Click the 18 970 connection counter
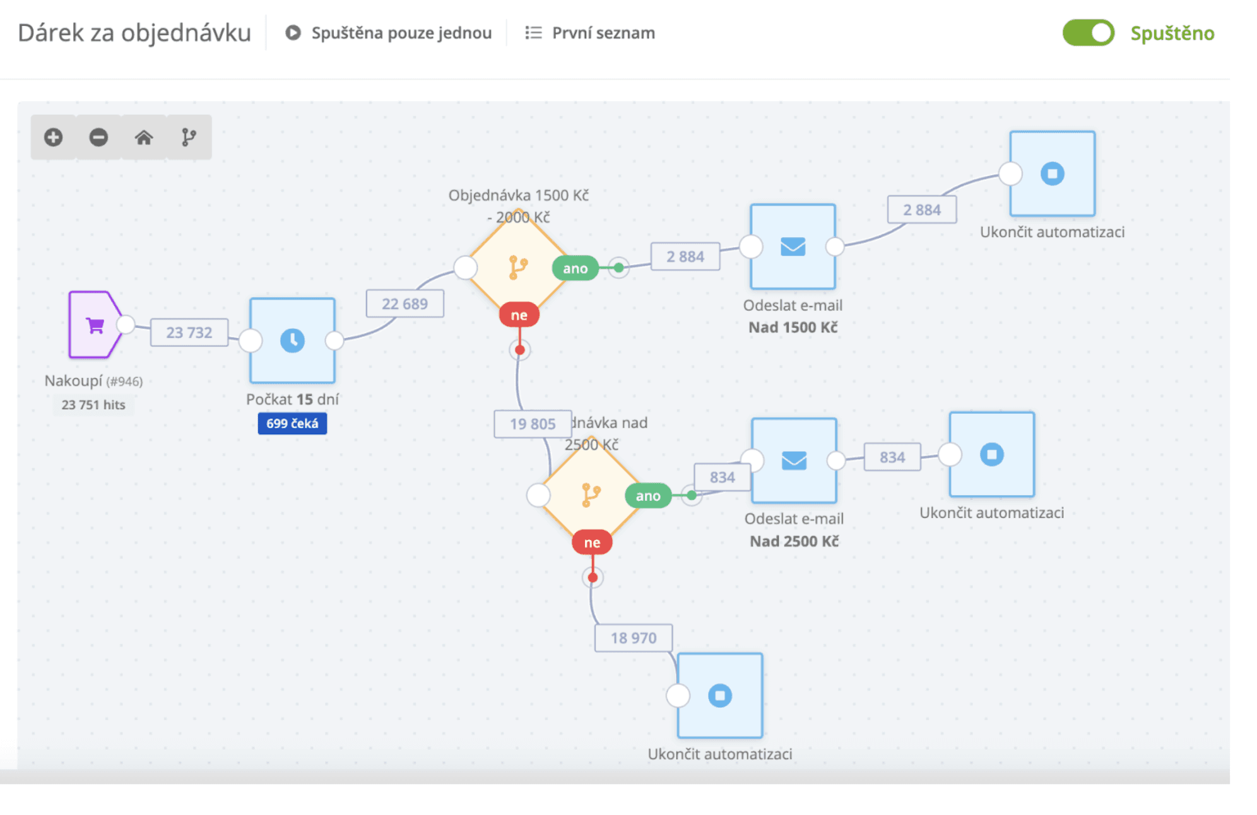 tap(634, 638)
